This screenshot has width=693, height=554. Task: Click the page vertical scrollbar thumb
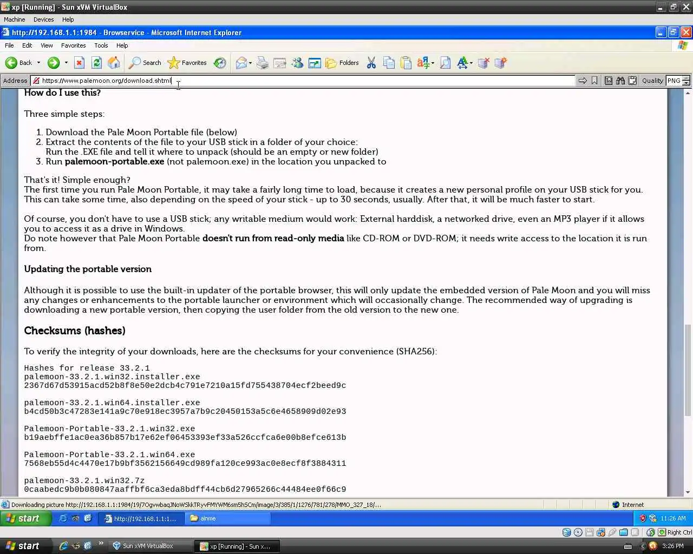tap(688, 370)
